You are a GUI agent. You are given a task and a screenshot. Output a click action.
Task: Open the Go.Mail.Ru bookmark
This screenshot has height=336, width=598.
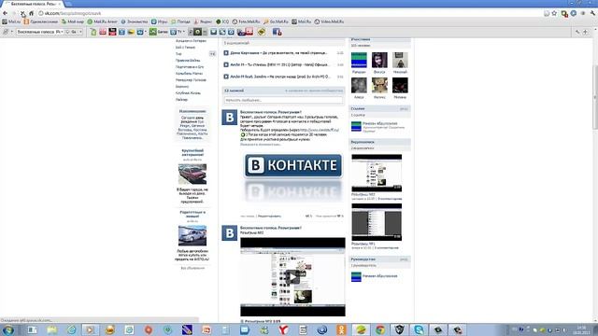pos(276,21)
